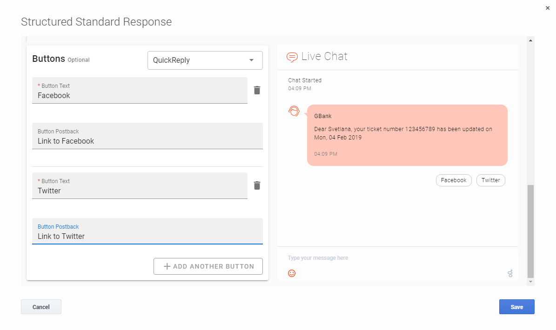Close the Structured Standard Response dialog

click(x=548, y=8)
